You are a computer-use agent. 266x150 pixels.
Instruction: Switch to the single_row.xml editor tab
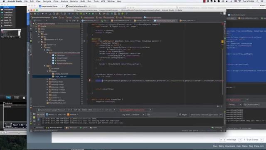pyautogui.click(x=187, y=20)
